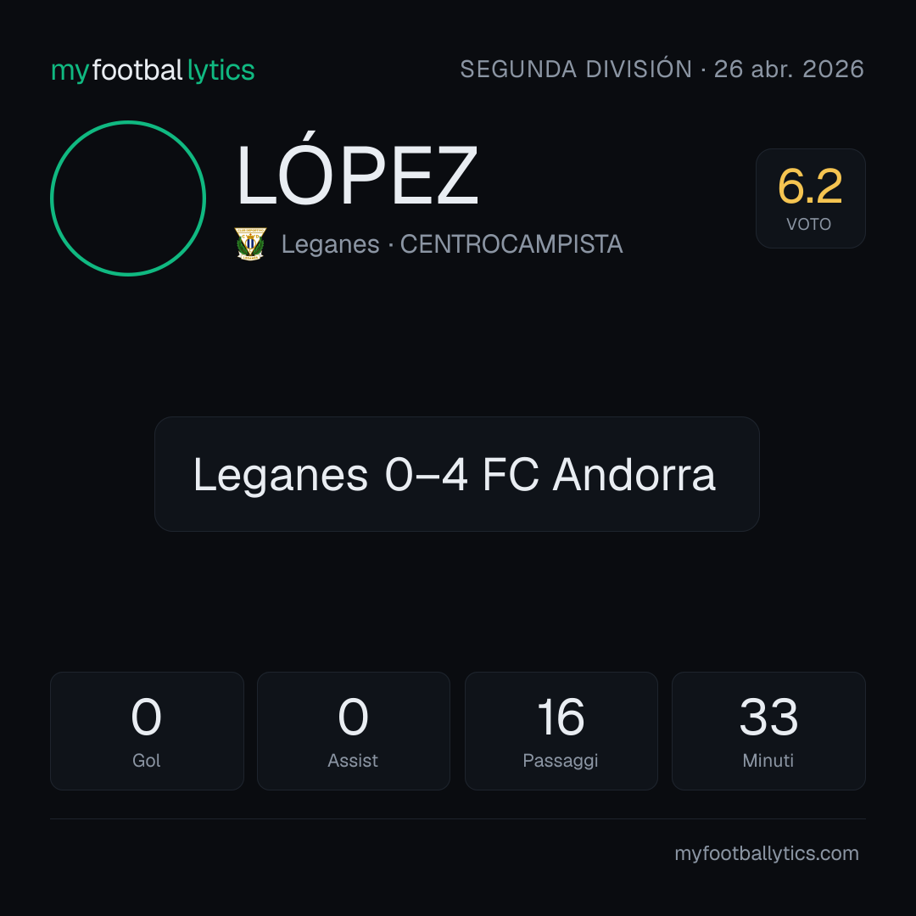Open the 6.2 Voto rating badge
The width and height of the screenshot is (916, 916).
point(810,198)
